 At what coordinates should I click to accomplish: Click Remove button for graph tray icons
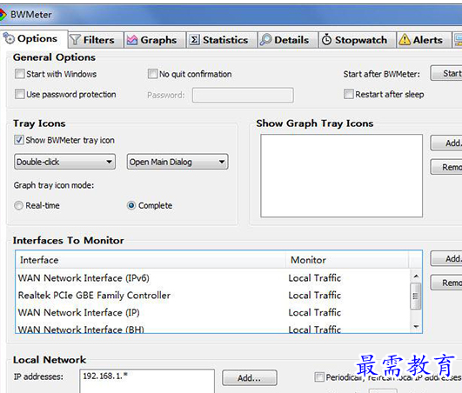446,167
